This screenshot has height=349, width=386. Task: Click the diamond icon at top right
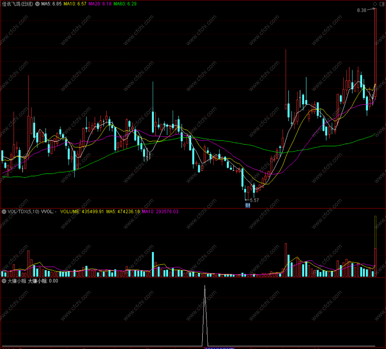pos(375,4)
